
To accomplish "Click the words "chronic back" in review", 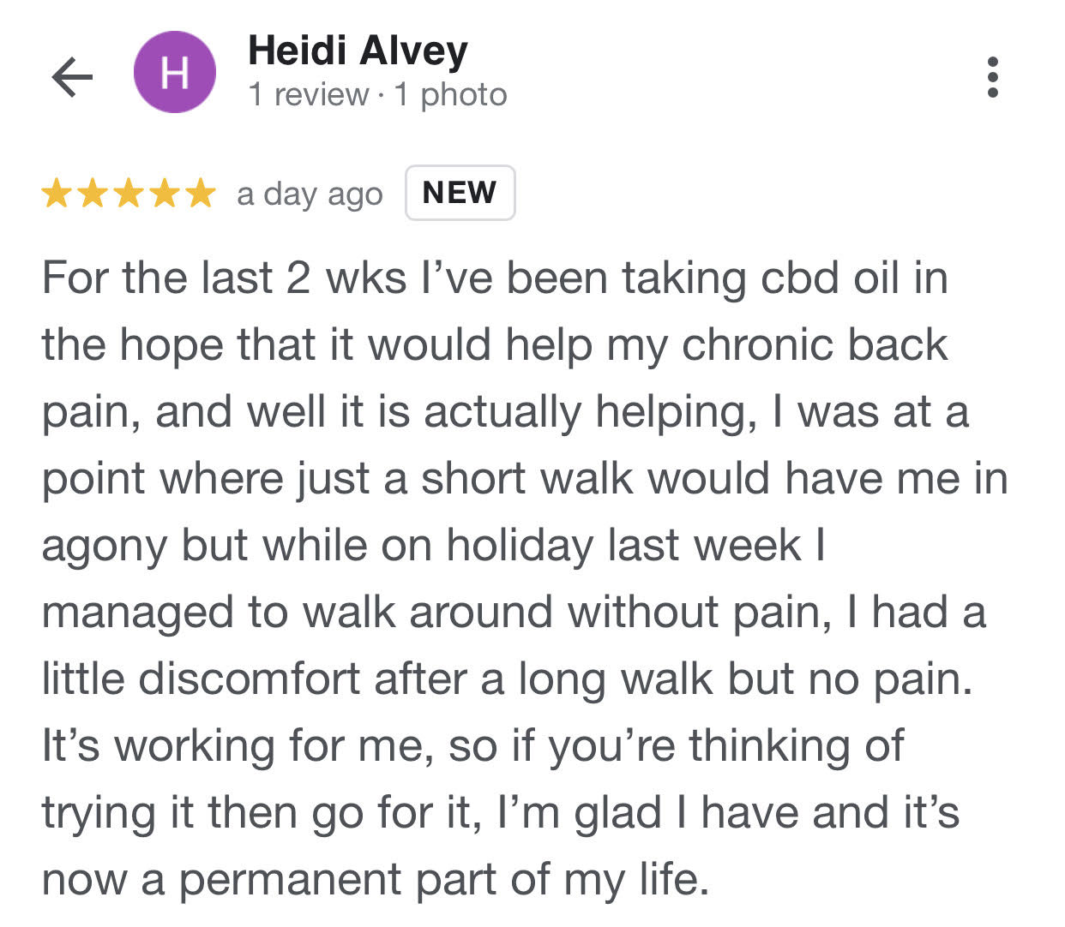I will tap(815, 344).
